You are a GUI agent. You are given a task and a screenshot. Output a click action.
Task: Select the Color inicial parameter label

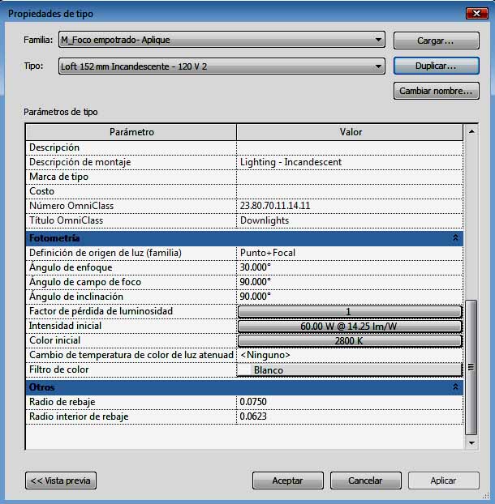tap(54, 340)
